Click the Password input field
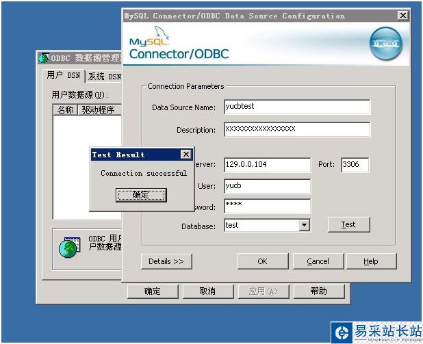 [268, 207]
